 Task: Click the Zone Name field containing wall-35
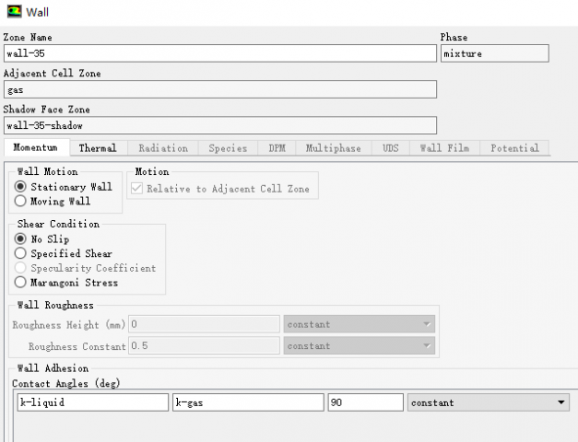(x=219, y=53)
